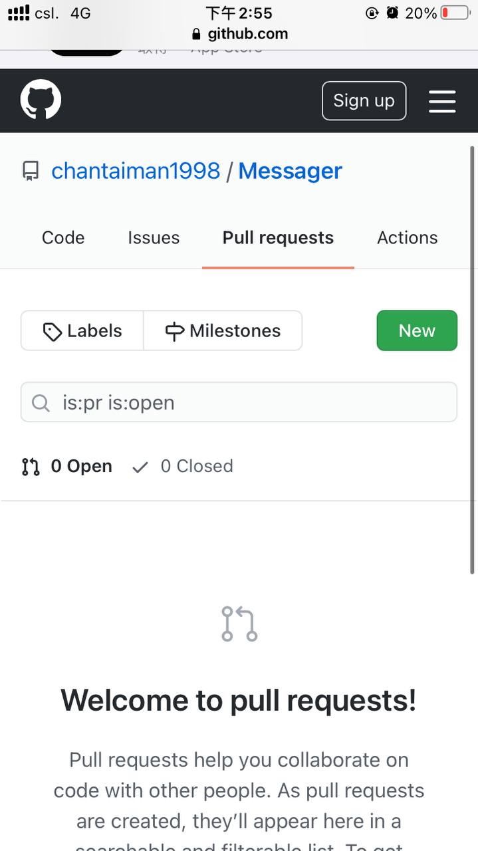Go to the Actions tab

[x=407, y=238]
